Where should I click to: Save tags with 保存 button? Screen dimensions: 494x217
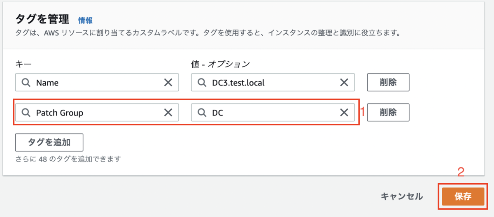(463, 196)
